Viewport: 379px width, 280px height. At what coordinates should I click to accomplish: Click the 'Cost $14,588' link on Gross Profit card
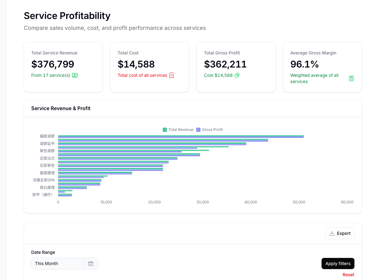click(218, 75)
